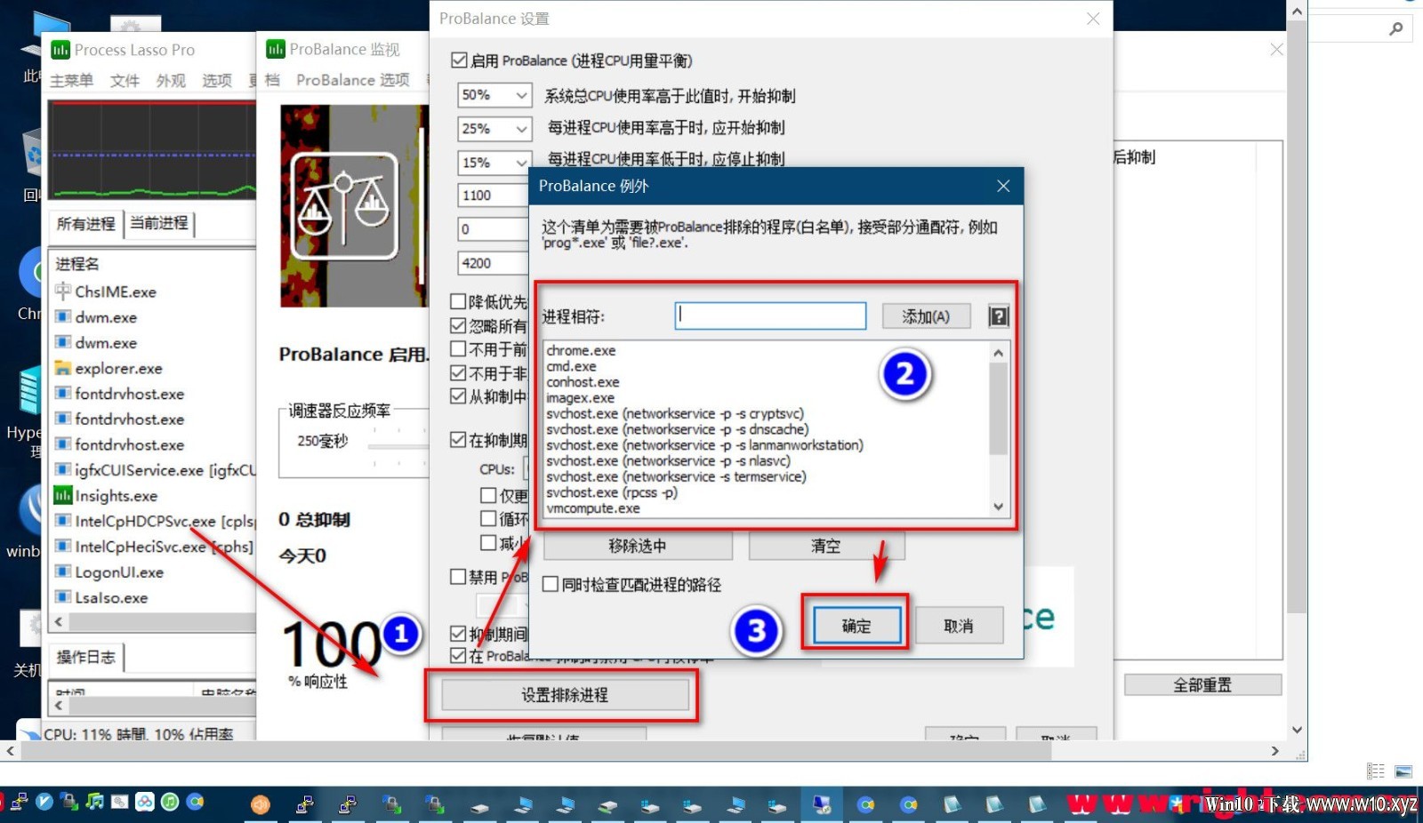Open the blue V icon in the taskbar

coord(44,801)
